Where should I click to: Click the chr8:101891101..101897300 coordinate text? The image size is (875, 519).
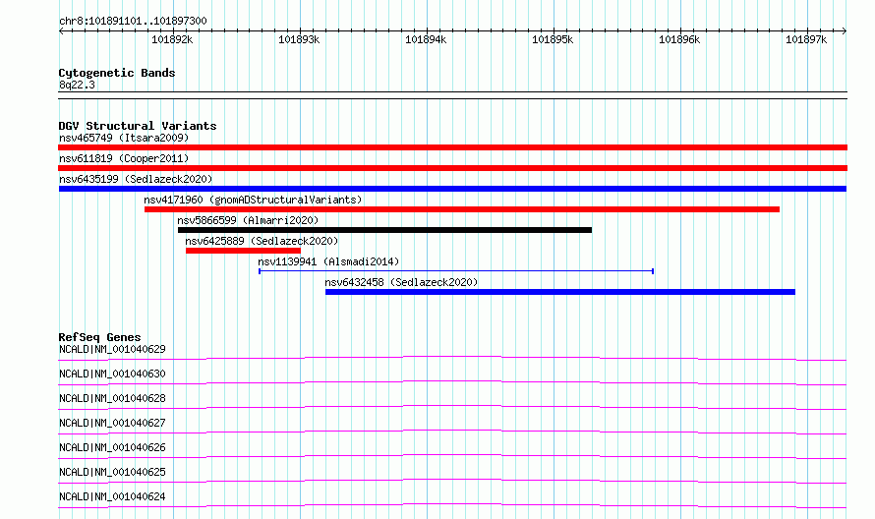tap(133, 21)
